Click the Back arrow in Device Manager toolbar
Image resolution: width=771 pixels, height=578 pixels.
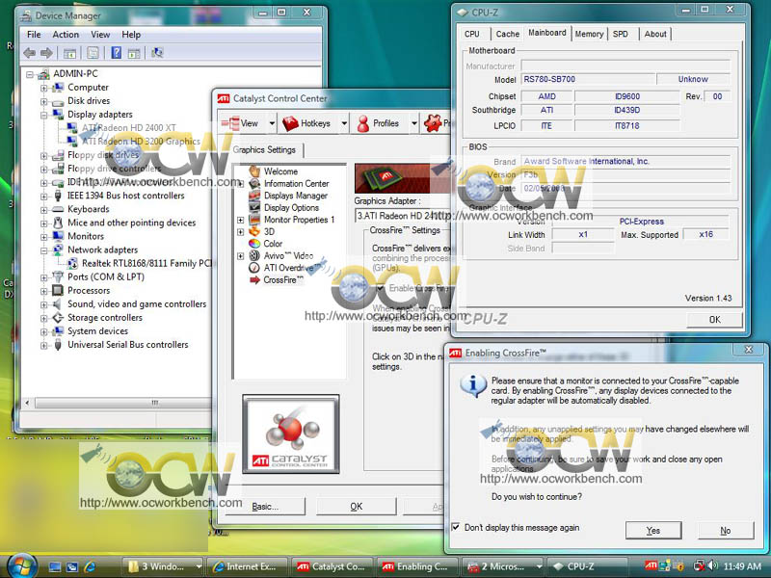pos(30,53)
